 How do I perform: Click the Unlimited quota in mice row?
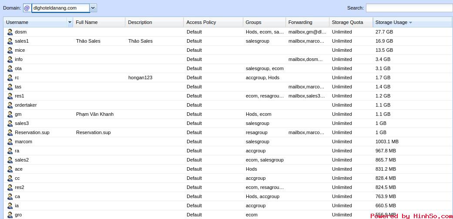click(x=342, y=50)
